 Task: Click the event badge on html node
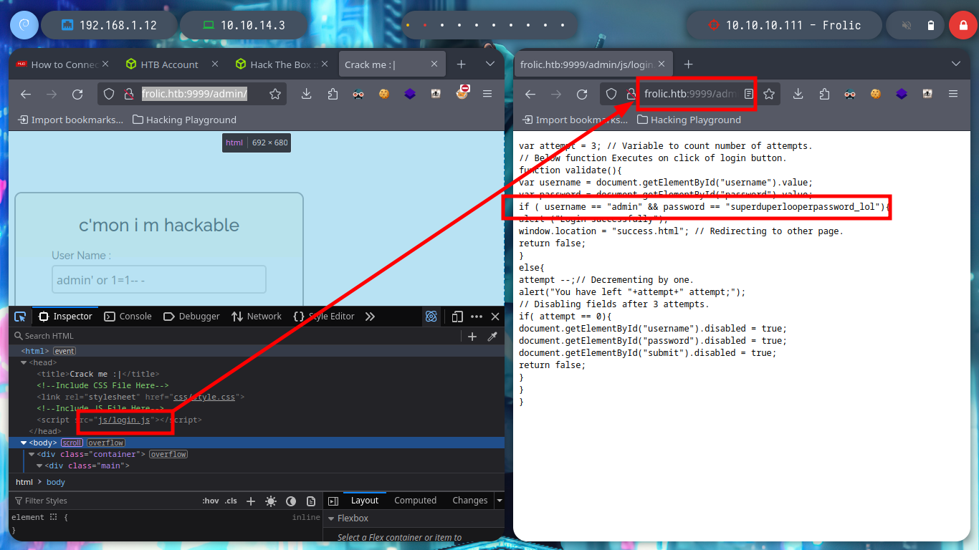[x=65, y=351]
